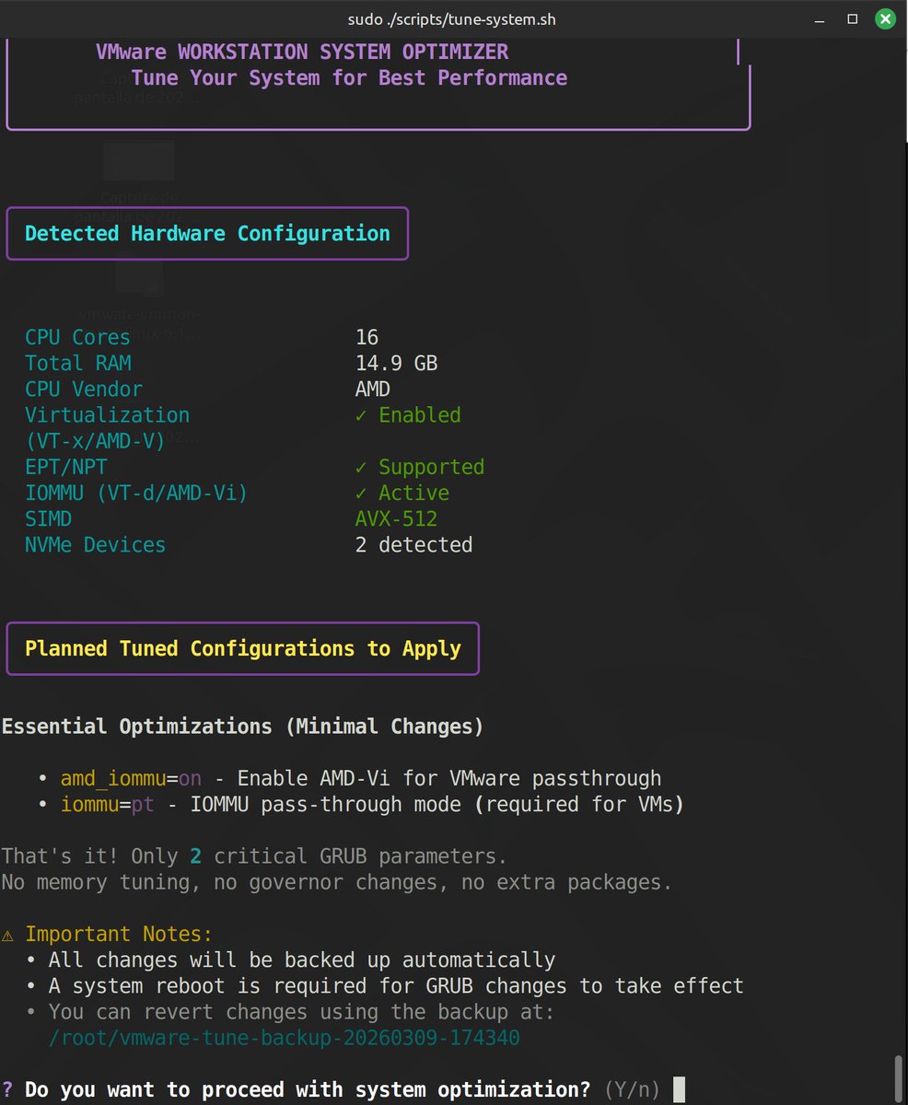908x1105 pixels.
Task: Click the '✓ Supported' status
Action: pos(420,467)
